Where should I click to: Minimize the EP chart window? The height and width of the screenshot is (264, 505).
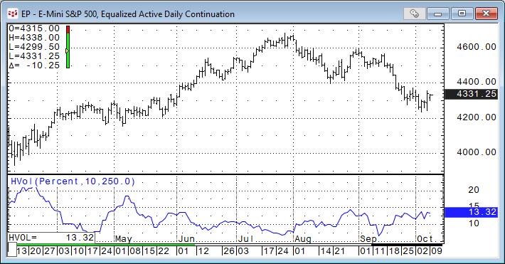coord(437,14)
